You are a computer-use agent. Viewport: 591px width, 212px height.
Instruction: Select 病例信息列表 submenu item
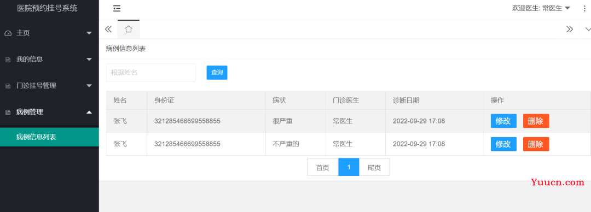click(x=49, y=137)
